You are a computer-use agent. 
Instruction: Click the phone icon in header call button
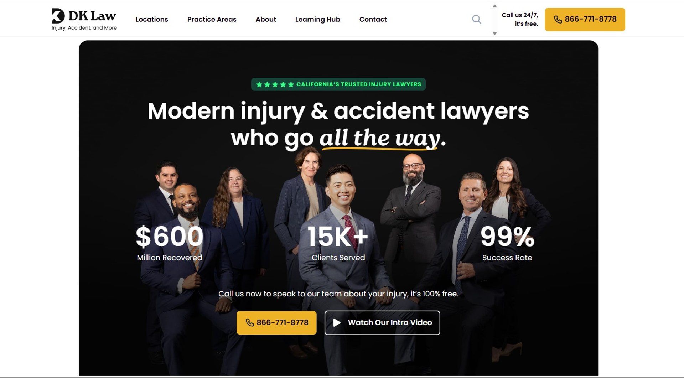(558, 20)
